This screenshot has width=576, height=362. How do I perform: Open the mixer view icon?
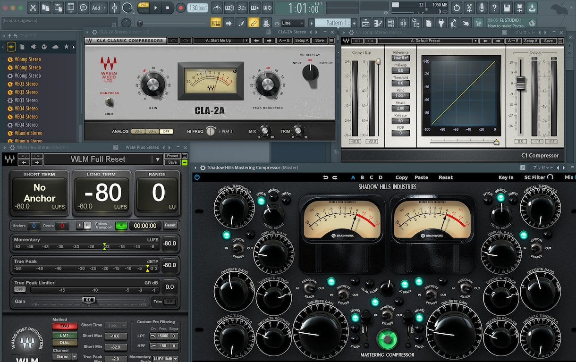pyautogui.click(x=403, y=23)
